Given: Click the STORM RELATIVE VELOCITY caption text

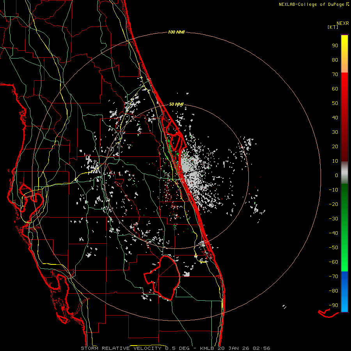Looking at the screenshot, I should (121, 348).
